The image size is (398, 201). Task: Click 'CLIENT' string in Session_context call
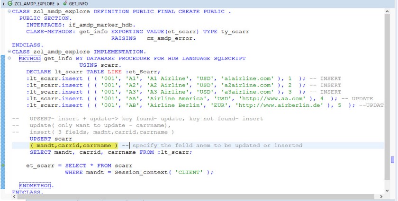(189, 172)
